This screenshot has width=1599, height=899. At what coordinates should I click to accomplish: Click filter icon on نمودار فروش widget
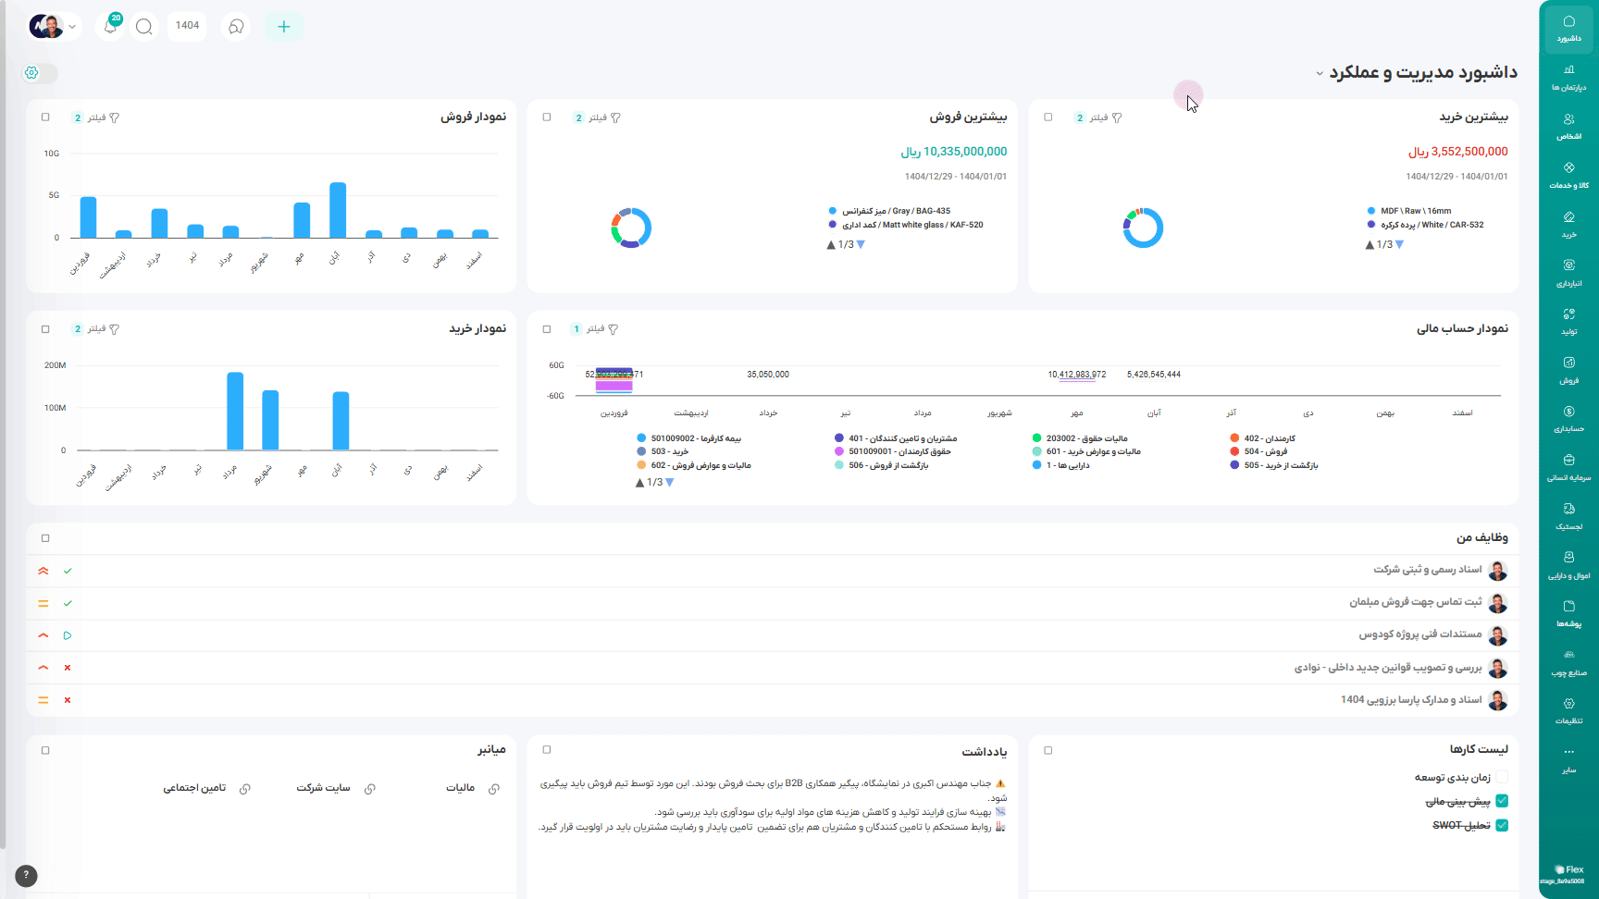pyautogui.click(x=114, y=118)
